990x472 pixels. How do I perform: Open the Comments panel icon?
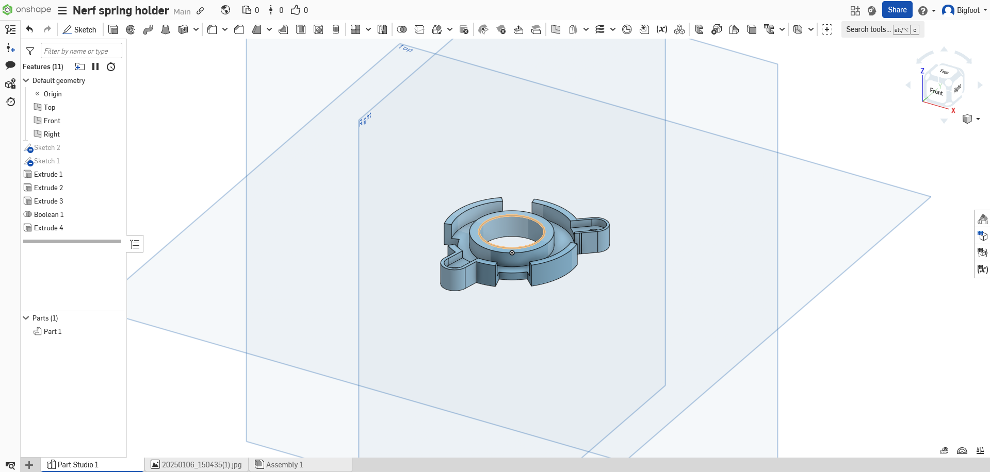point(10,65)
